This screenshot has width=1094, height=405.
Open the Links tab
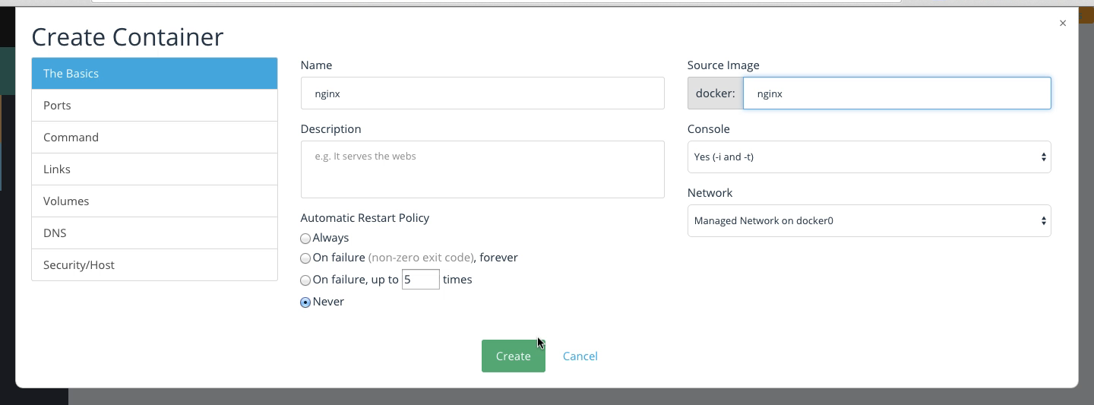coord(154,169)
